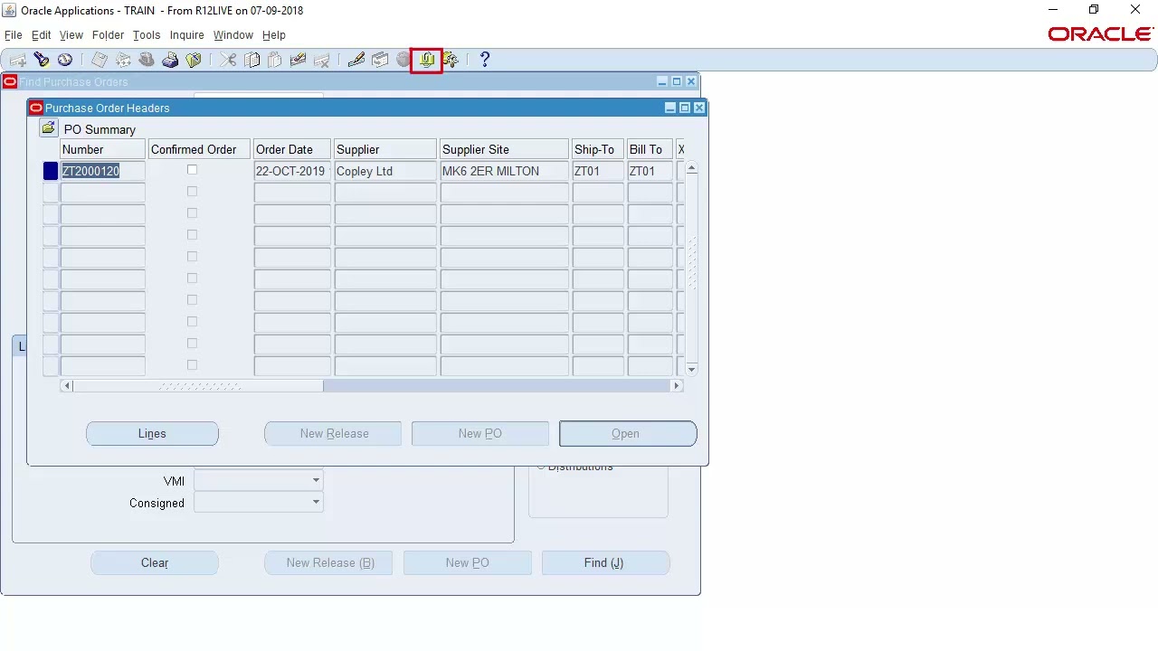Viewport: 1158px width, 651px height.
Task: Open the View menu
Action: (71, 35)
